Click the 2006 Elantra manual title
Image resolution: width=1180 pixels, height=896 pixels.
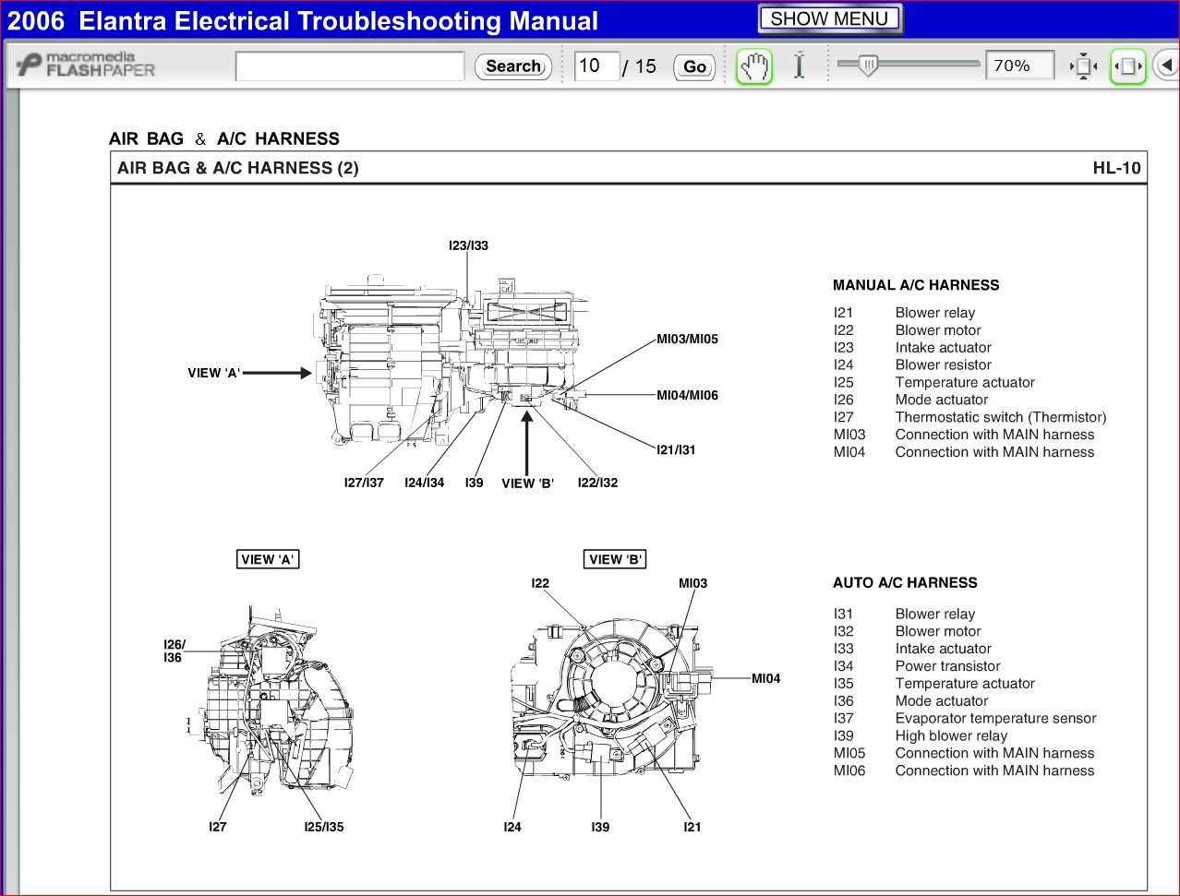[x=303, y=20]
